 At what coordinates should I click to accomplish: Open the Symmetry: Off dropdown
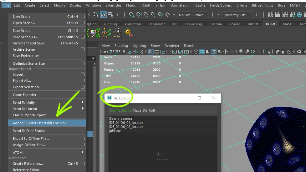click(237, 15)
